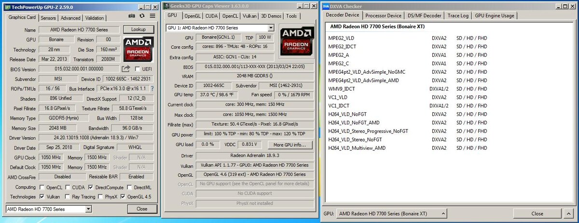Open GPU-Z bottom graphics card dropdown
The image size is (579, 223).
pyautogui.click(x=88, y=209)
